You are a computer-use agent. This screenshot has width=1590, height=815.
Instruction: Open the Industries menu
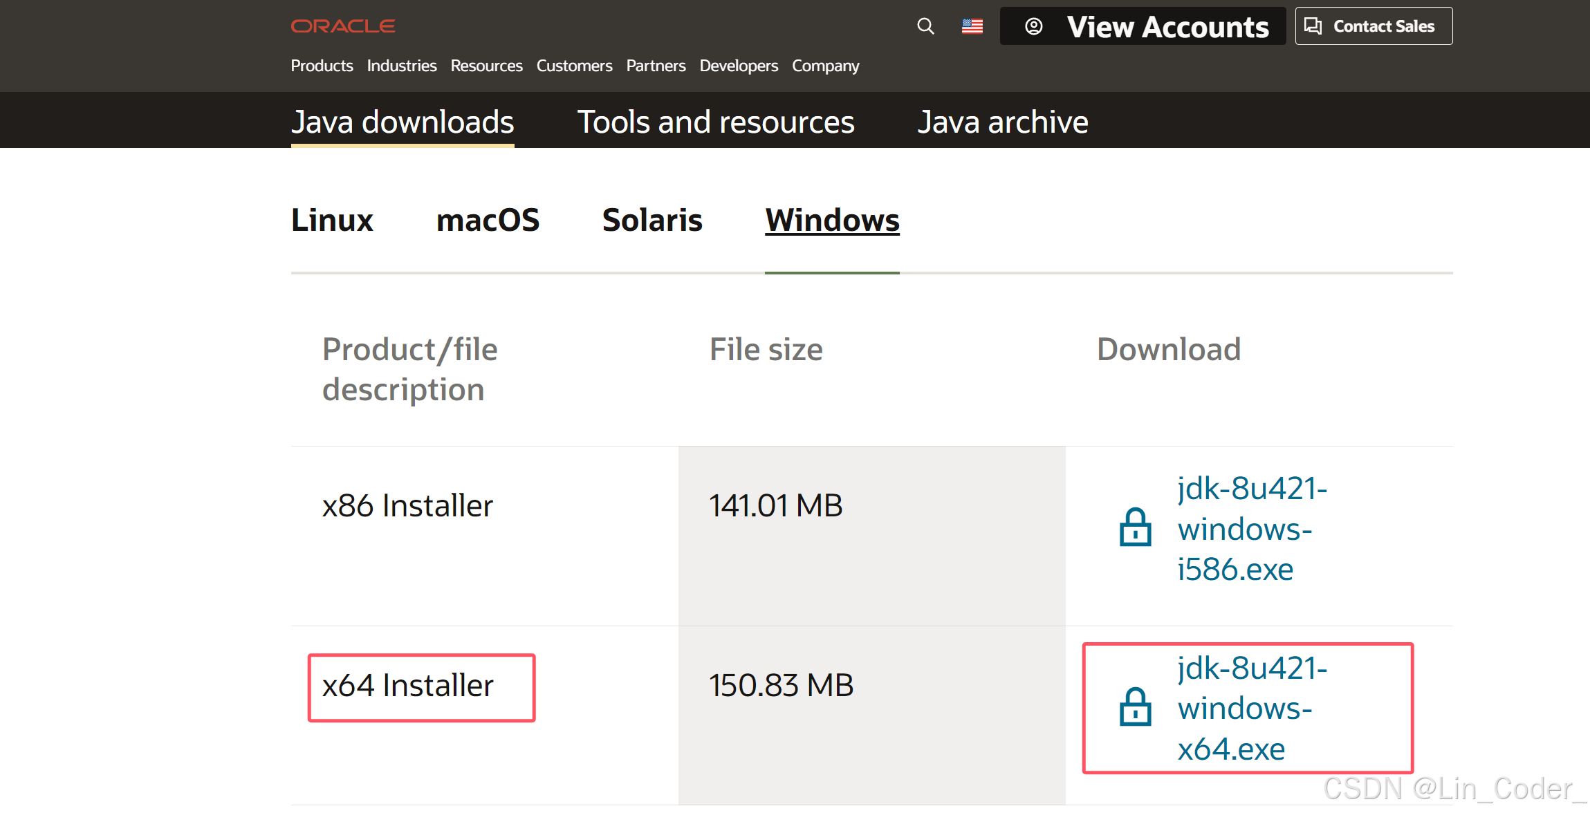(x=402, y=66)
